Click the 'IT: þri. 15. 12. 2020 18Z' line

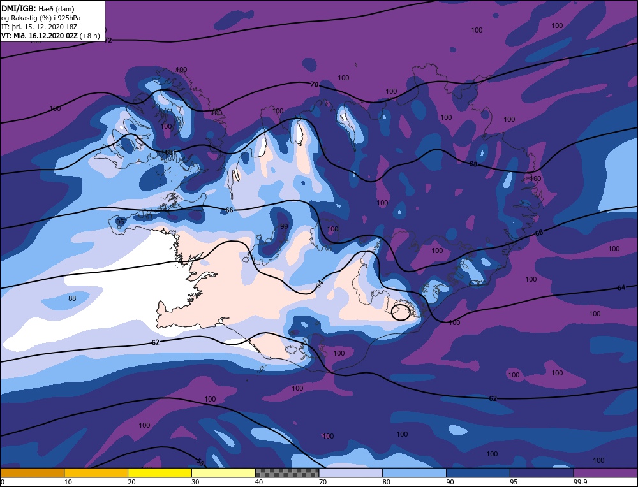pyautogui.click(x=40, y=27)
